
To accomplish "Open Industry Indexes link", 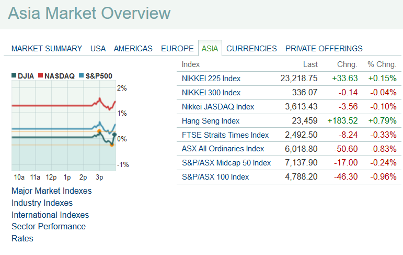I will tap(42, 203).
